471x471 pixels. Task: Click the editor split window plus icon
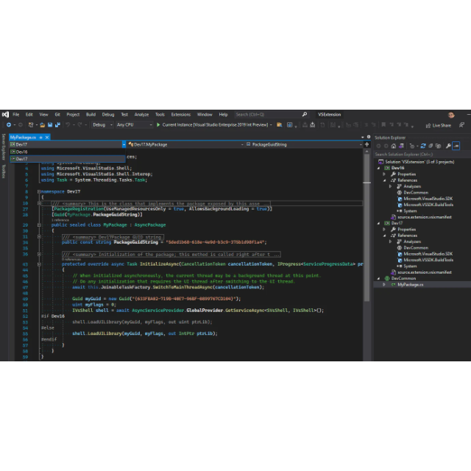[x=366, y=144]
